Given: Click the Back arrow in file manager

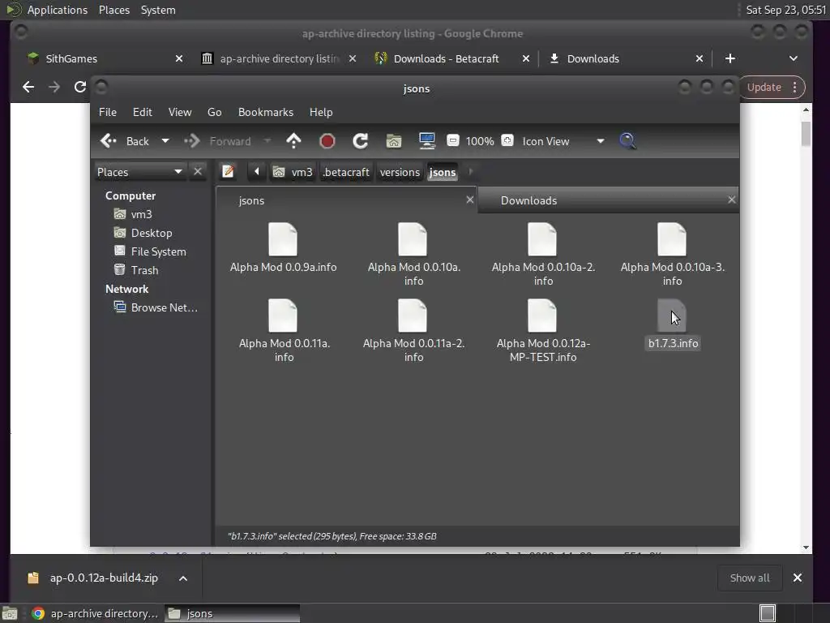Looking at the screenshot, I should point(125,141).
